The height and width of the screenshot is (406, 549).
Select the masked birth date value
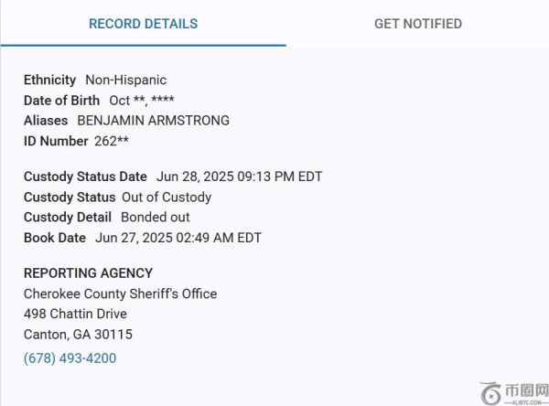pos(142,101)
